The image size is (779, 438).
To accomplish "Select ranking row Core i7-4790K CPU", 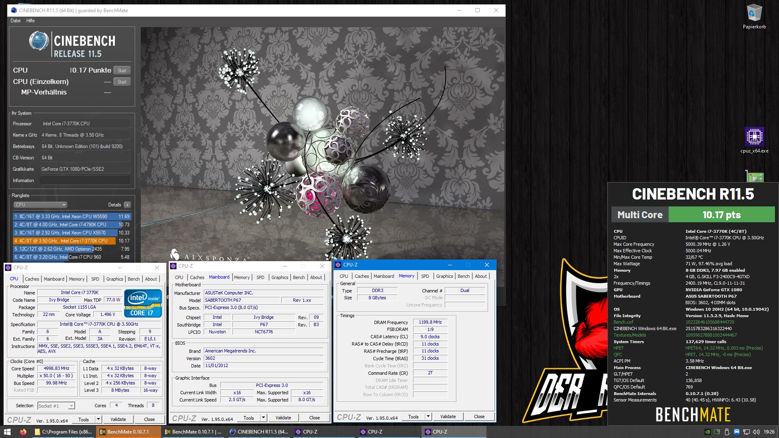I will point(72,225).
